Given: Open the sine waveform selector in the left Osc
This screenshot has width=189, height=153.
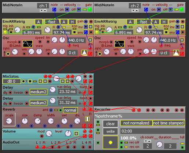Looking at the screenshot, I should pos(28,44).
